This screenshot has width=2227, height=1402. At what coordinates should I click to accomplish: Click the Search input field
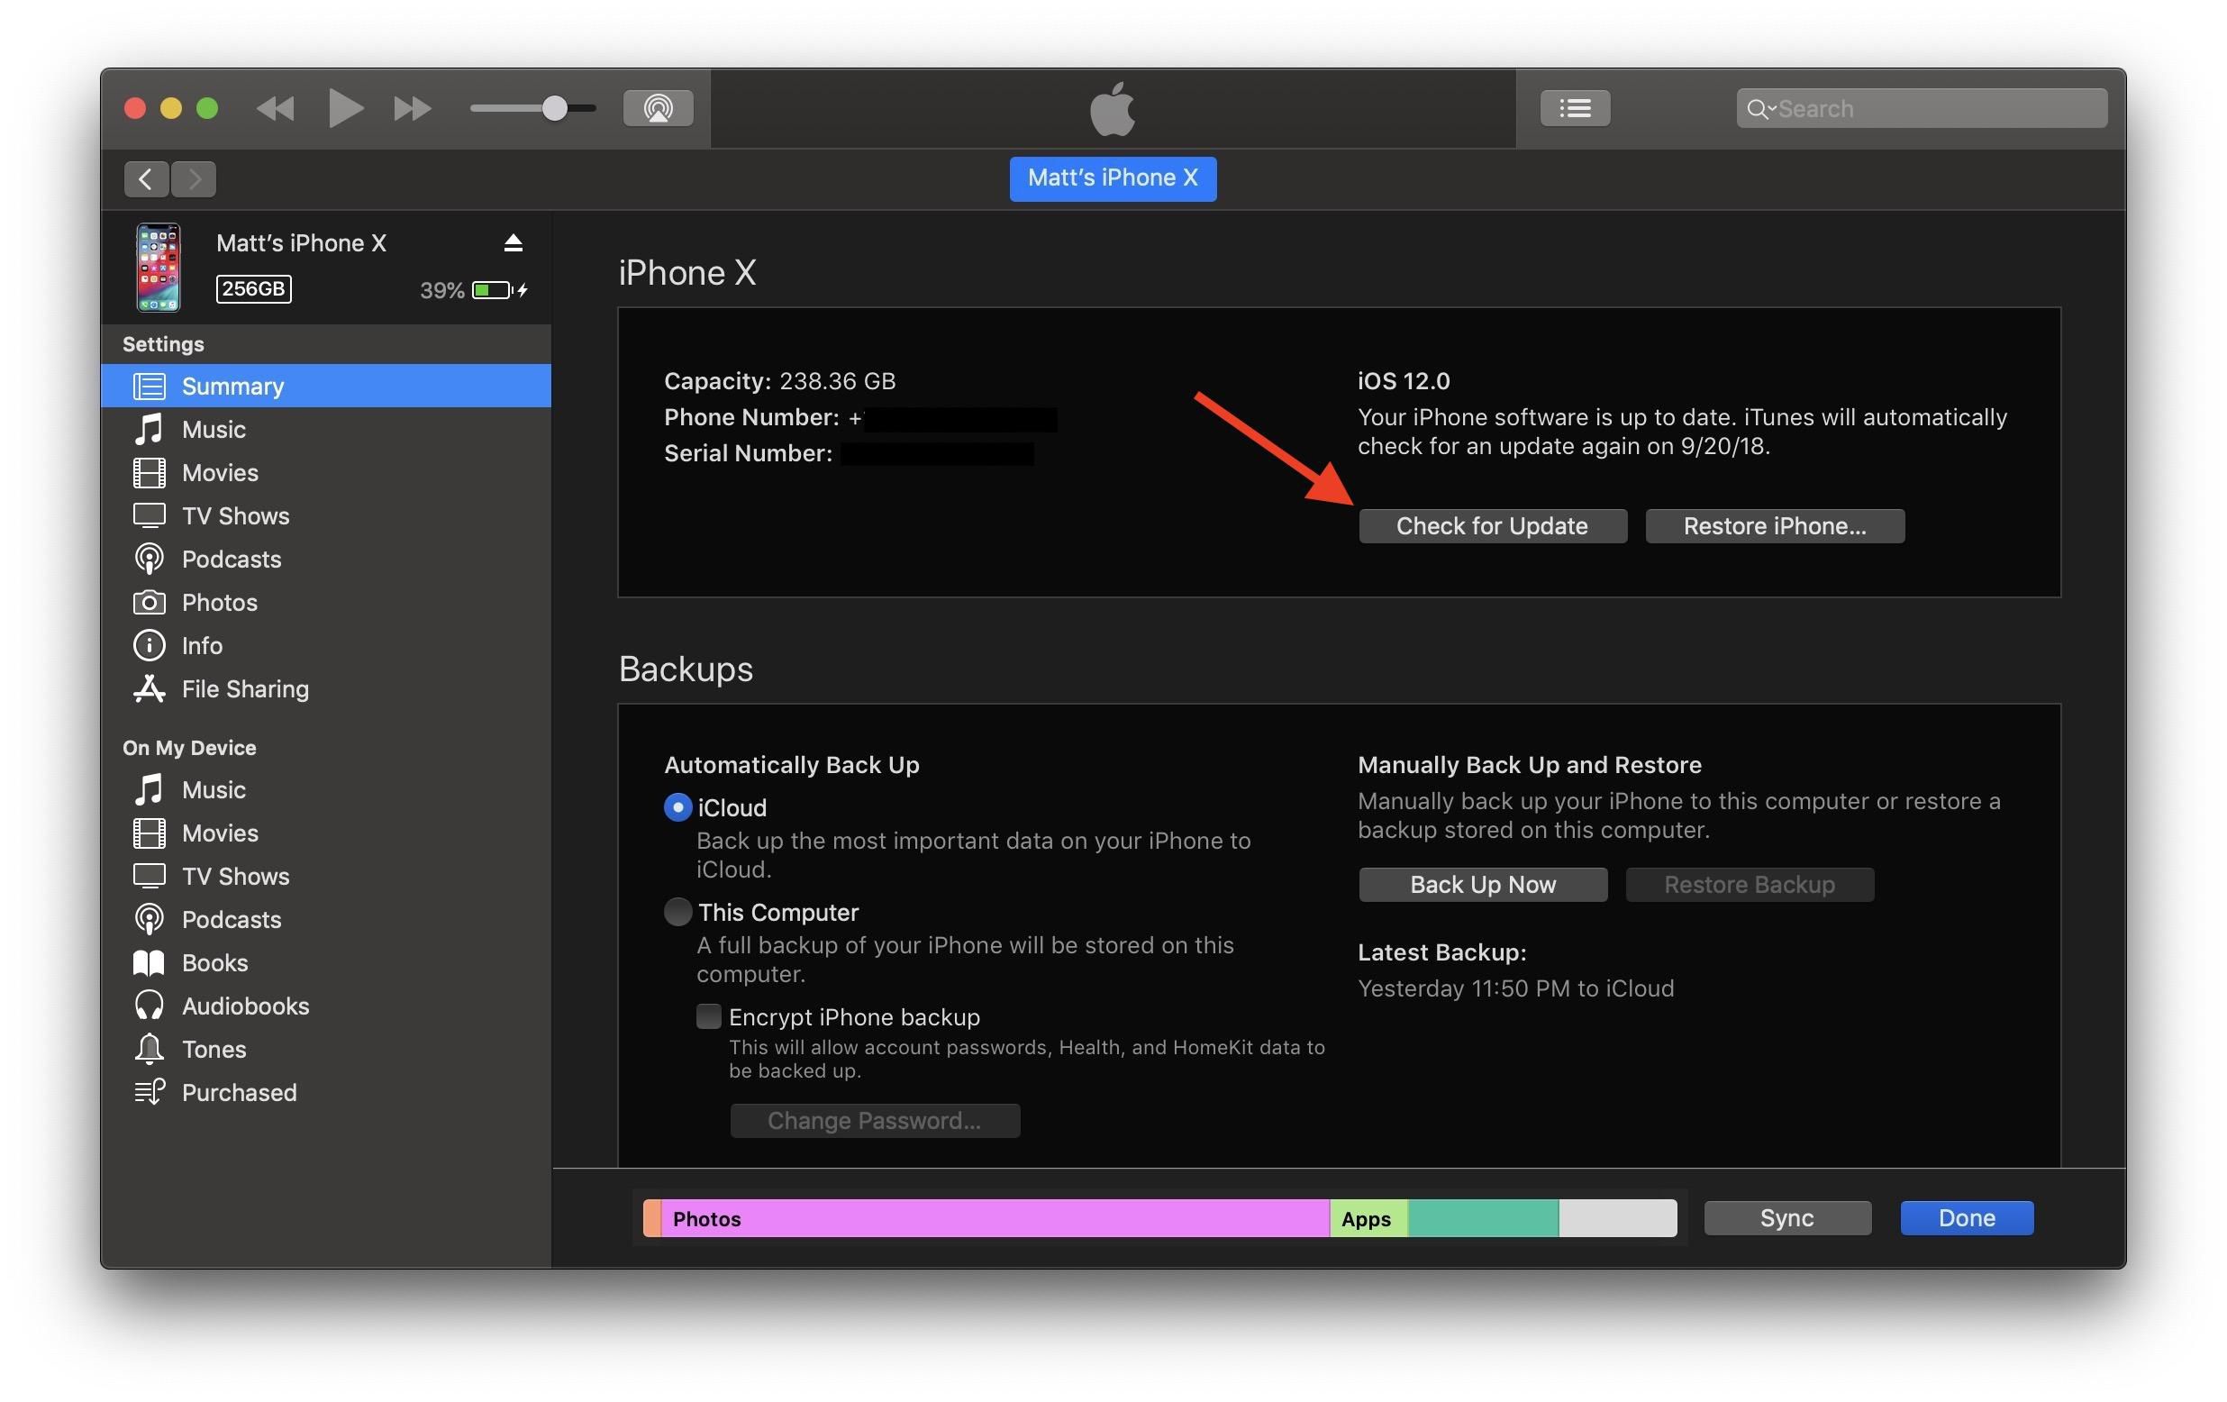pos(1922,108)
